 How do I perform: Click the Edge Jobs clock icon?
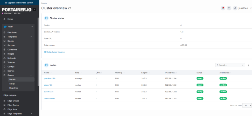(4, 109)
